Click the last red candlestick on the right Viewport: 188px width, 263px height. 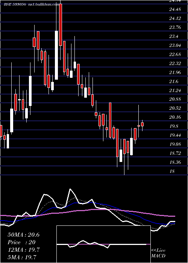(x=143, y=124)
